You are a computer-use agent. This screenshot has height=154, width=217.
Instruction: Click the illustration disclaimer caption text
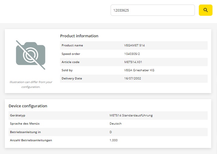click(31, 84)
